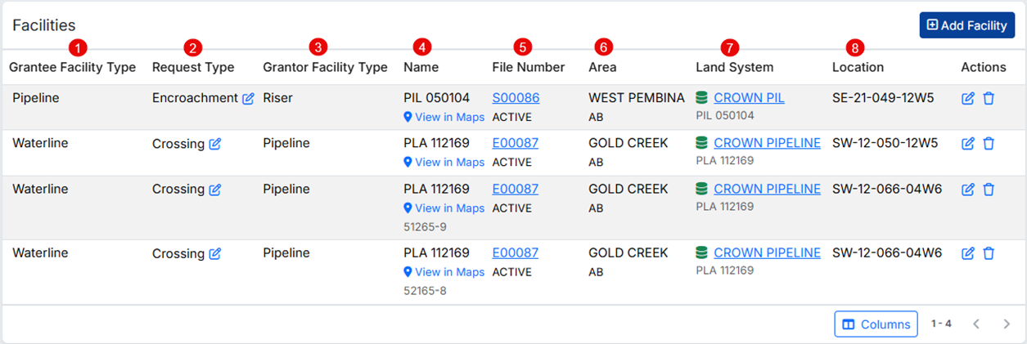Delete the SW-12-050-12W5 facility row
Image resolution: width=1027 pixels, height=344 pixels.
(x=989, y=144)
